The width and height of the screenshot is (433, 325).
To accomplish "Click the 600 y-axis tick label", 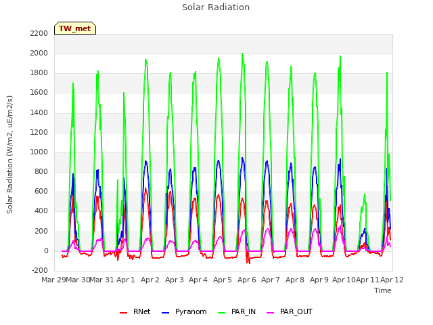I will tap(41, 192).
